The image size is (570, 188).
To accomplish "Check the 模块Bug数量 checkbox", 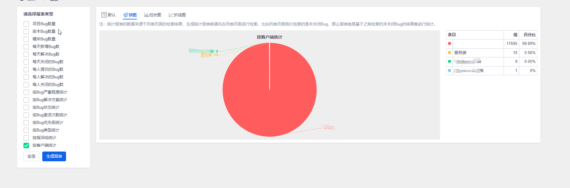I will (26, 39).
